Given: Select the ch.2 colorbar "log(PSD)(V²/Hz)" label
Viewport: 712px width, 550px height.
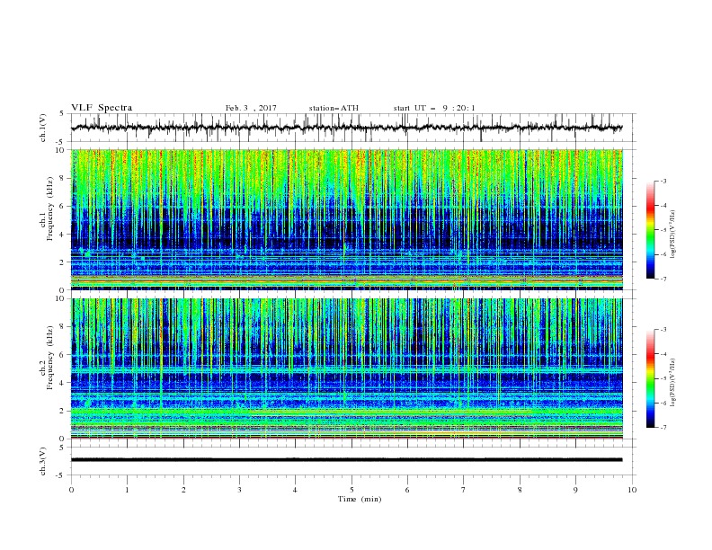Looking at the screenshot, I should click(x=673, y=382).
